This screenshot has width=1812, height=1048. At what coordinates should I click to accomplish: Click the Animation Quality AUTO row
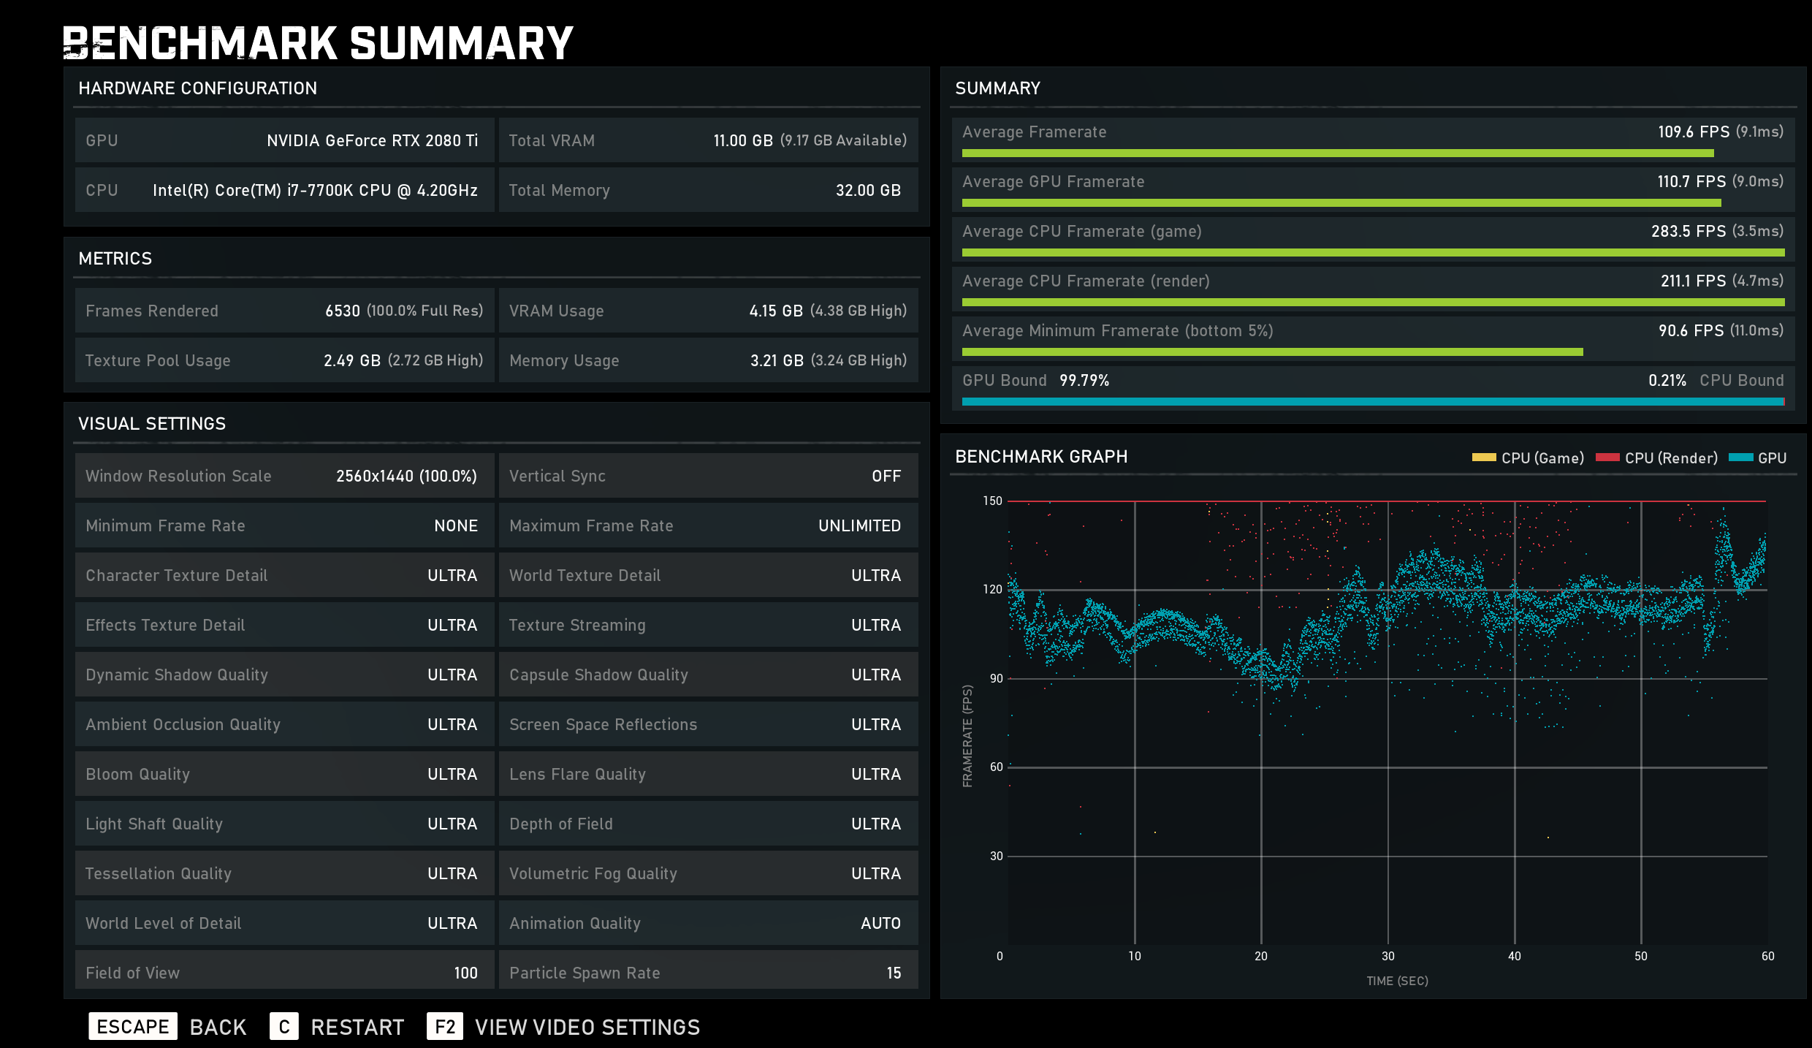(707, 923)
